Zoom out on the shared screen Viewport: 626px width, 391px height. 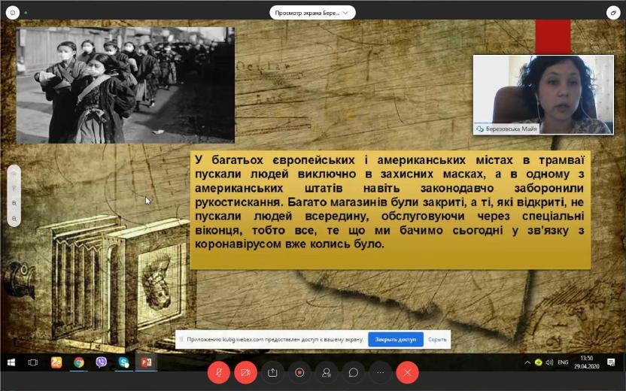point(14,218)
